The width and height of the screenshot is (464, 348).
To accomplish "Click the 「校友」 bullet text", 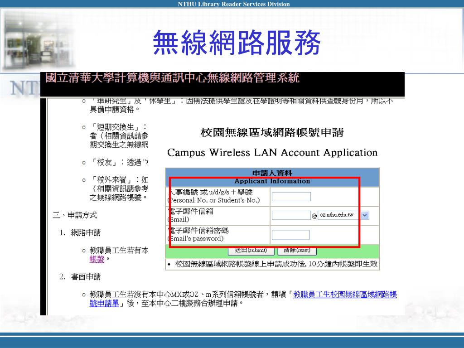I will point(119,162).
